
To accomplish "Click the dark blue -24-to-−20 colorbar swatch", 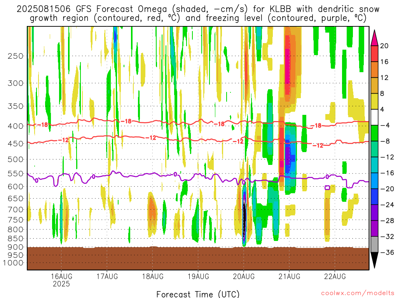I will (374, 197).
